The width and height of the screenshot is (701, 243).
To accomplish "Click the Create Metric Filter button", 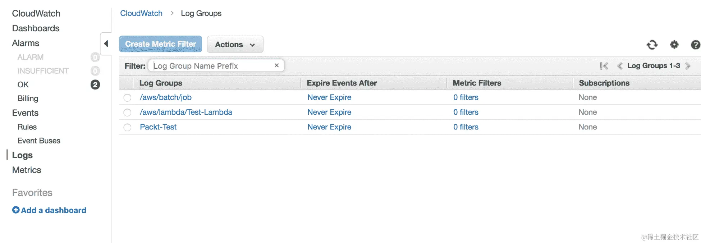I will (160, 44).
